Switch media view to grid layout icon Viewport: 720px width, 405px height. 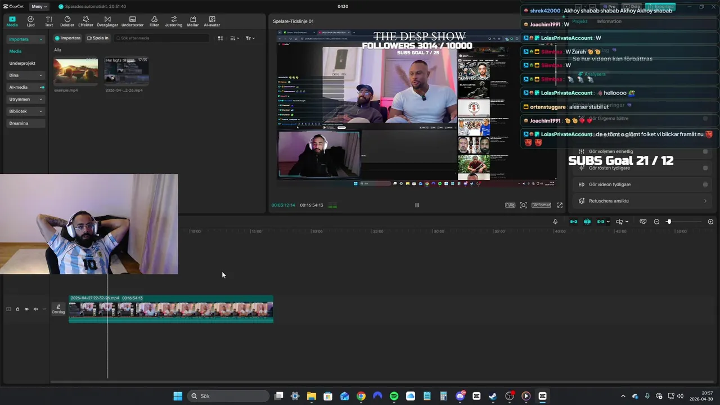pos(220,38)
